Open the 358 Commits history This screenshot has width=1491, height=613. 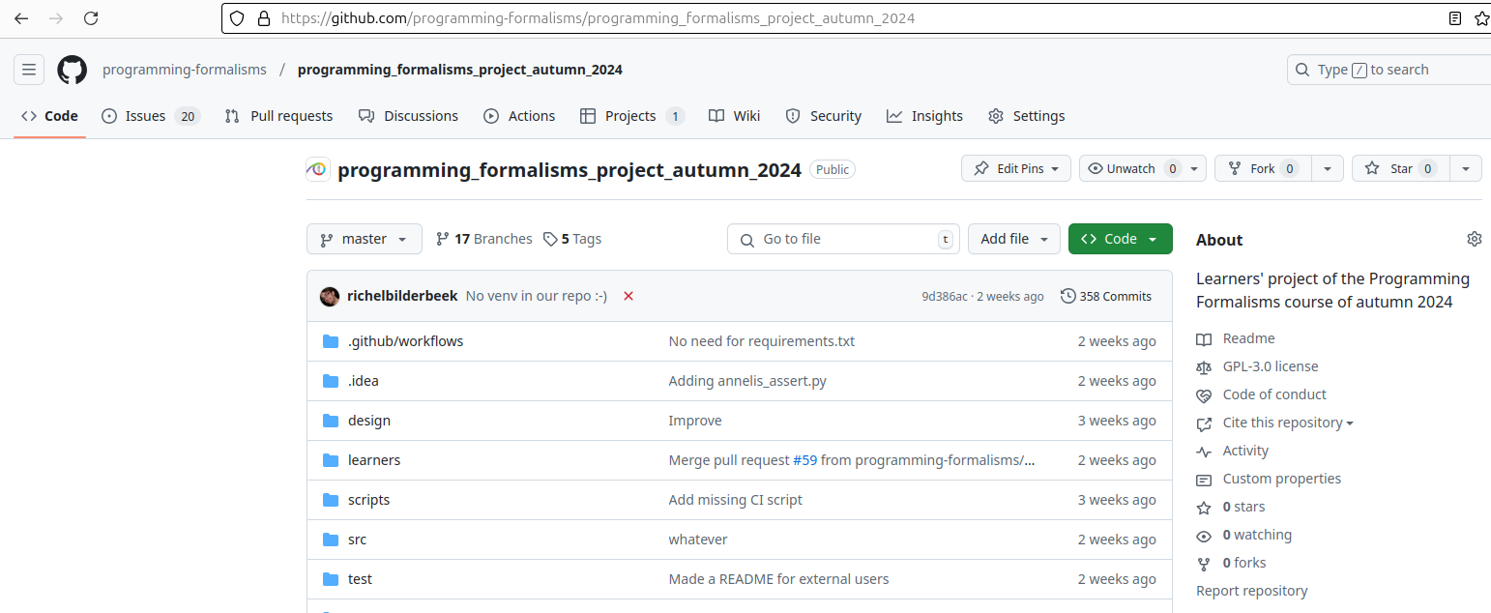point(1106,296)
